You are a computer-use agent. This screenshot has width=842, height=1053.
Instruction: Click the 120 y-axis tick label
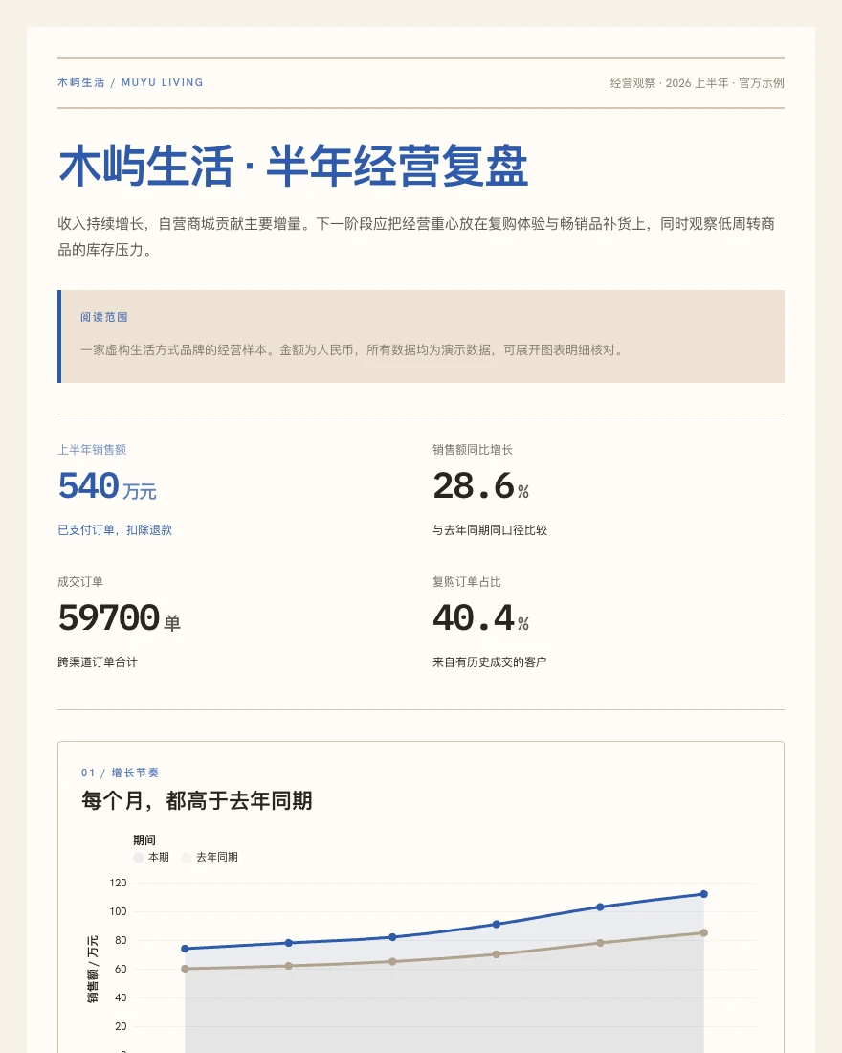point(119,884)
